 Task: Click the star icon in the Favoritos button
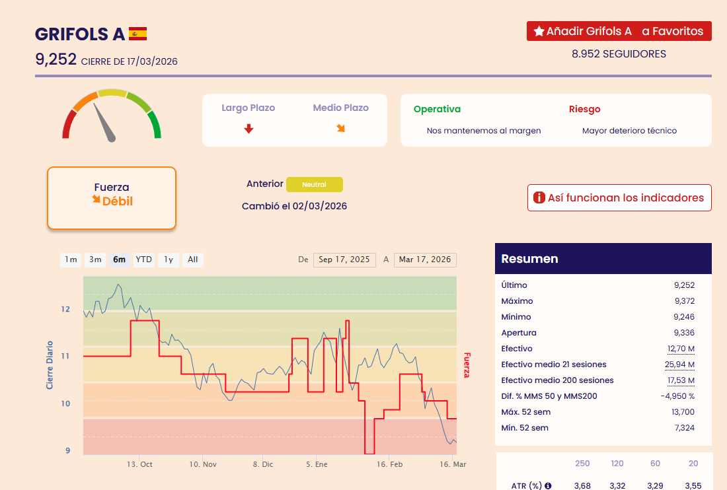[539, 32]
